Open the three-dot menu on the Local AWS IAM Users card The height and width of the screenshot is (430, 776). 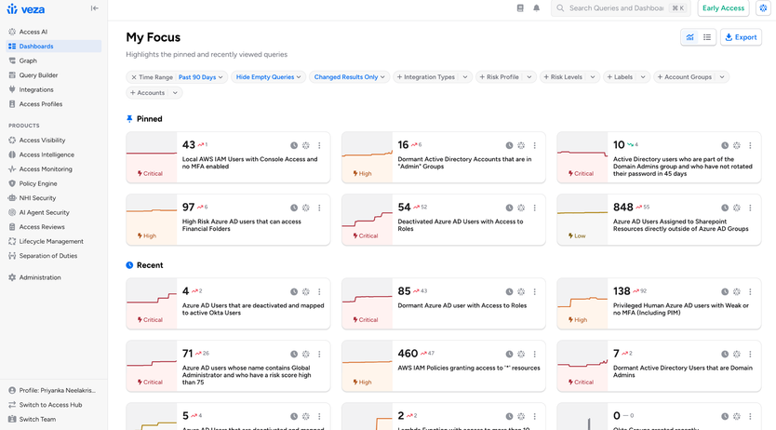319,145
